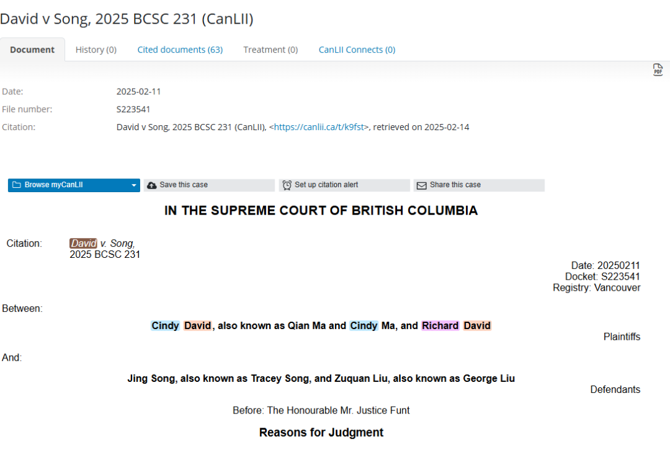This screenshot has width=670, height=450.
Task: Click the brown highlighted David in citation
Action: coord(83,244)
